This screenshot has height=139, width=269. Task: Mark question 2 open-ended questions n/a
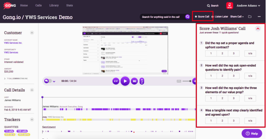click(x=250, y=76)
